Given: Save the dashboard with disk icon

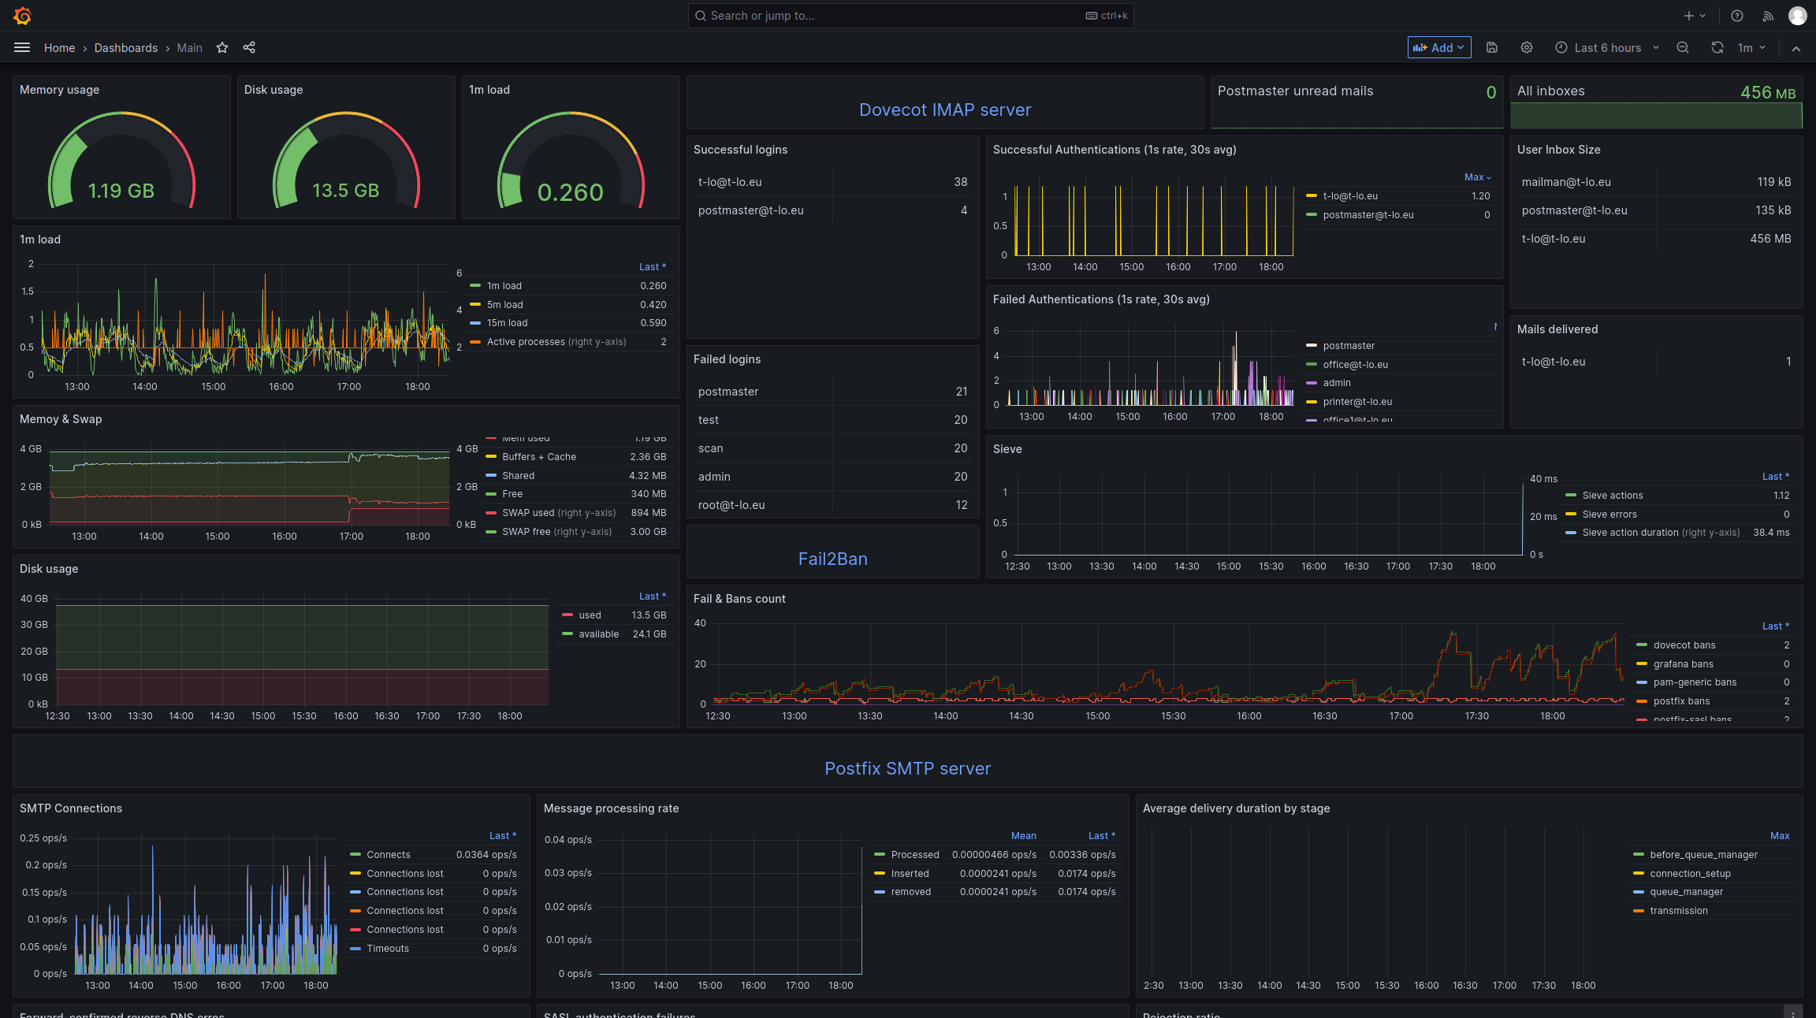Looking at the screenshot, I should (1492, 47).
